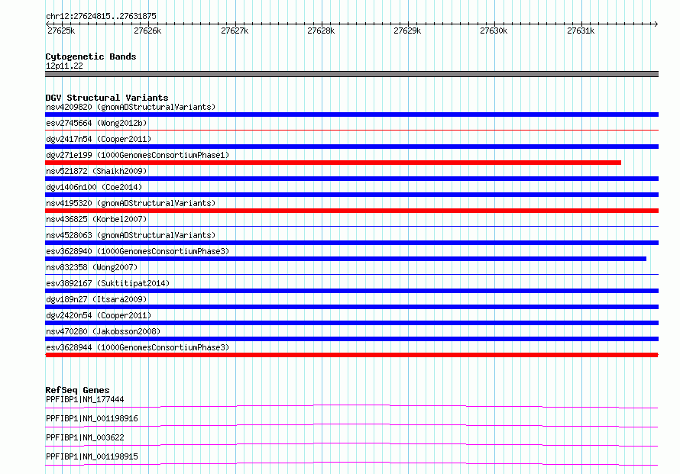Select PPFIBP1|NM_001198915 transcript label

(x=92, y=456)
